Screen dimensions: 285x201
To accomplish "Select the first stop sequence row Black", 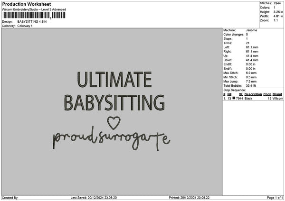I will (x=253, y=98).
